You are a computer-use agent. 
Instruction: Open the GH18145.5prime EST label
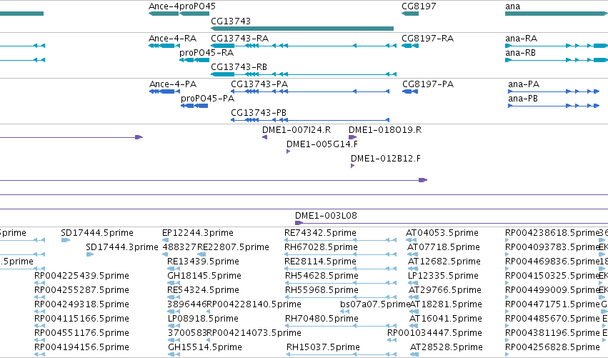pos(204,276)
